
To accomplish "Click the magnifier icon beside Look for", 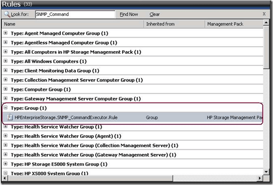I will click(7, 14).
